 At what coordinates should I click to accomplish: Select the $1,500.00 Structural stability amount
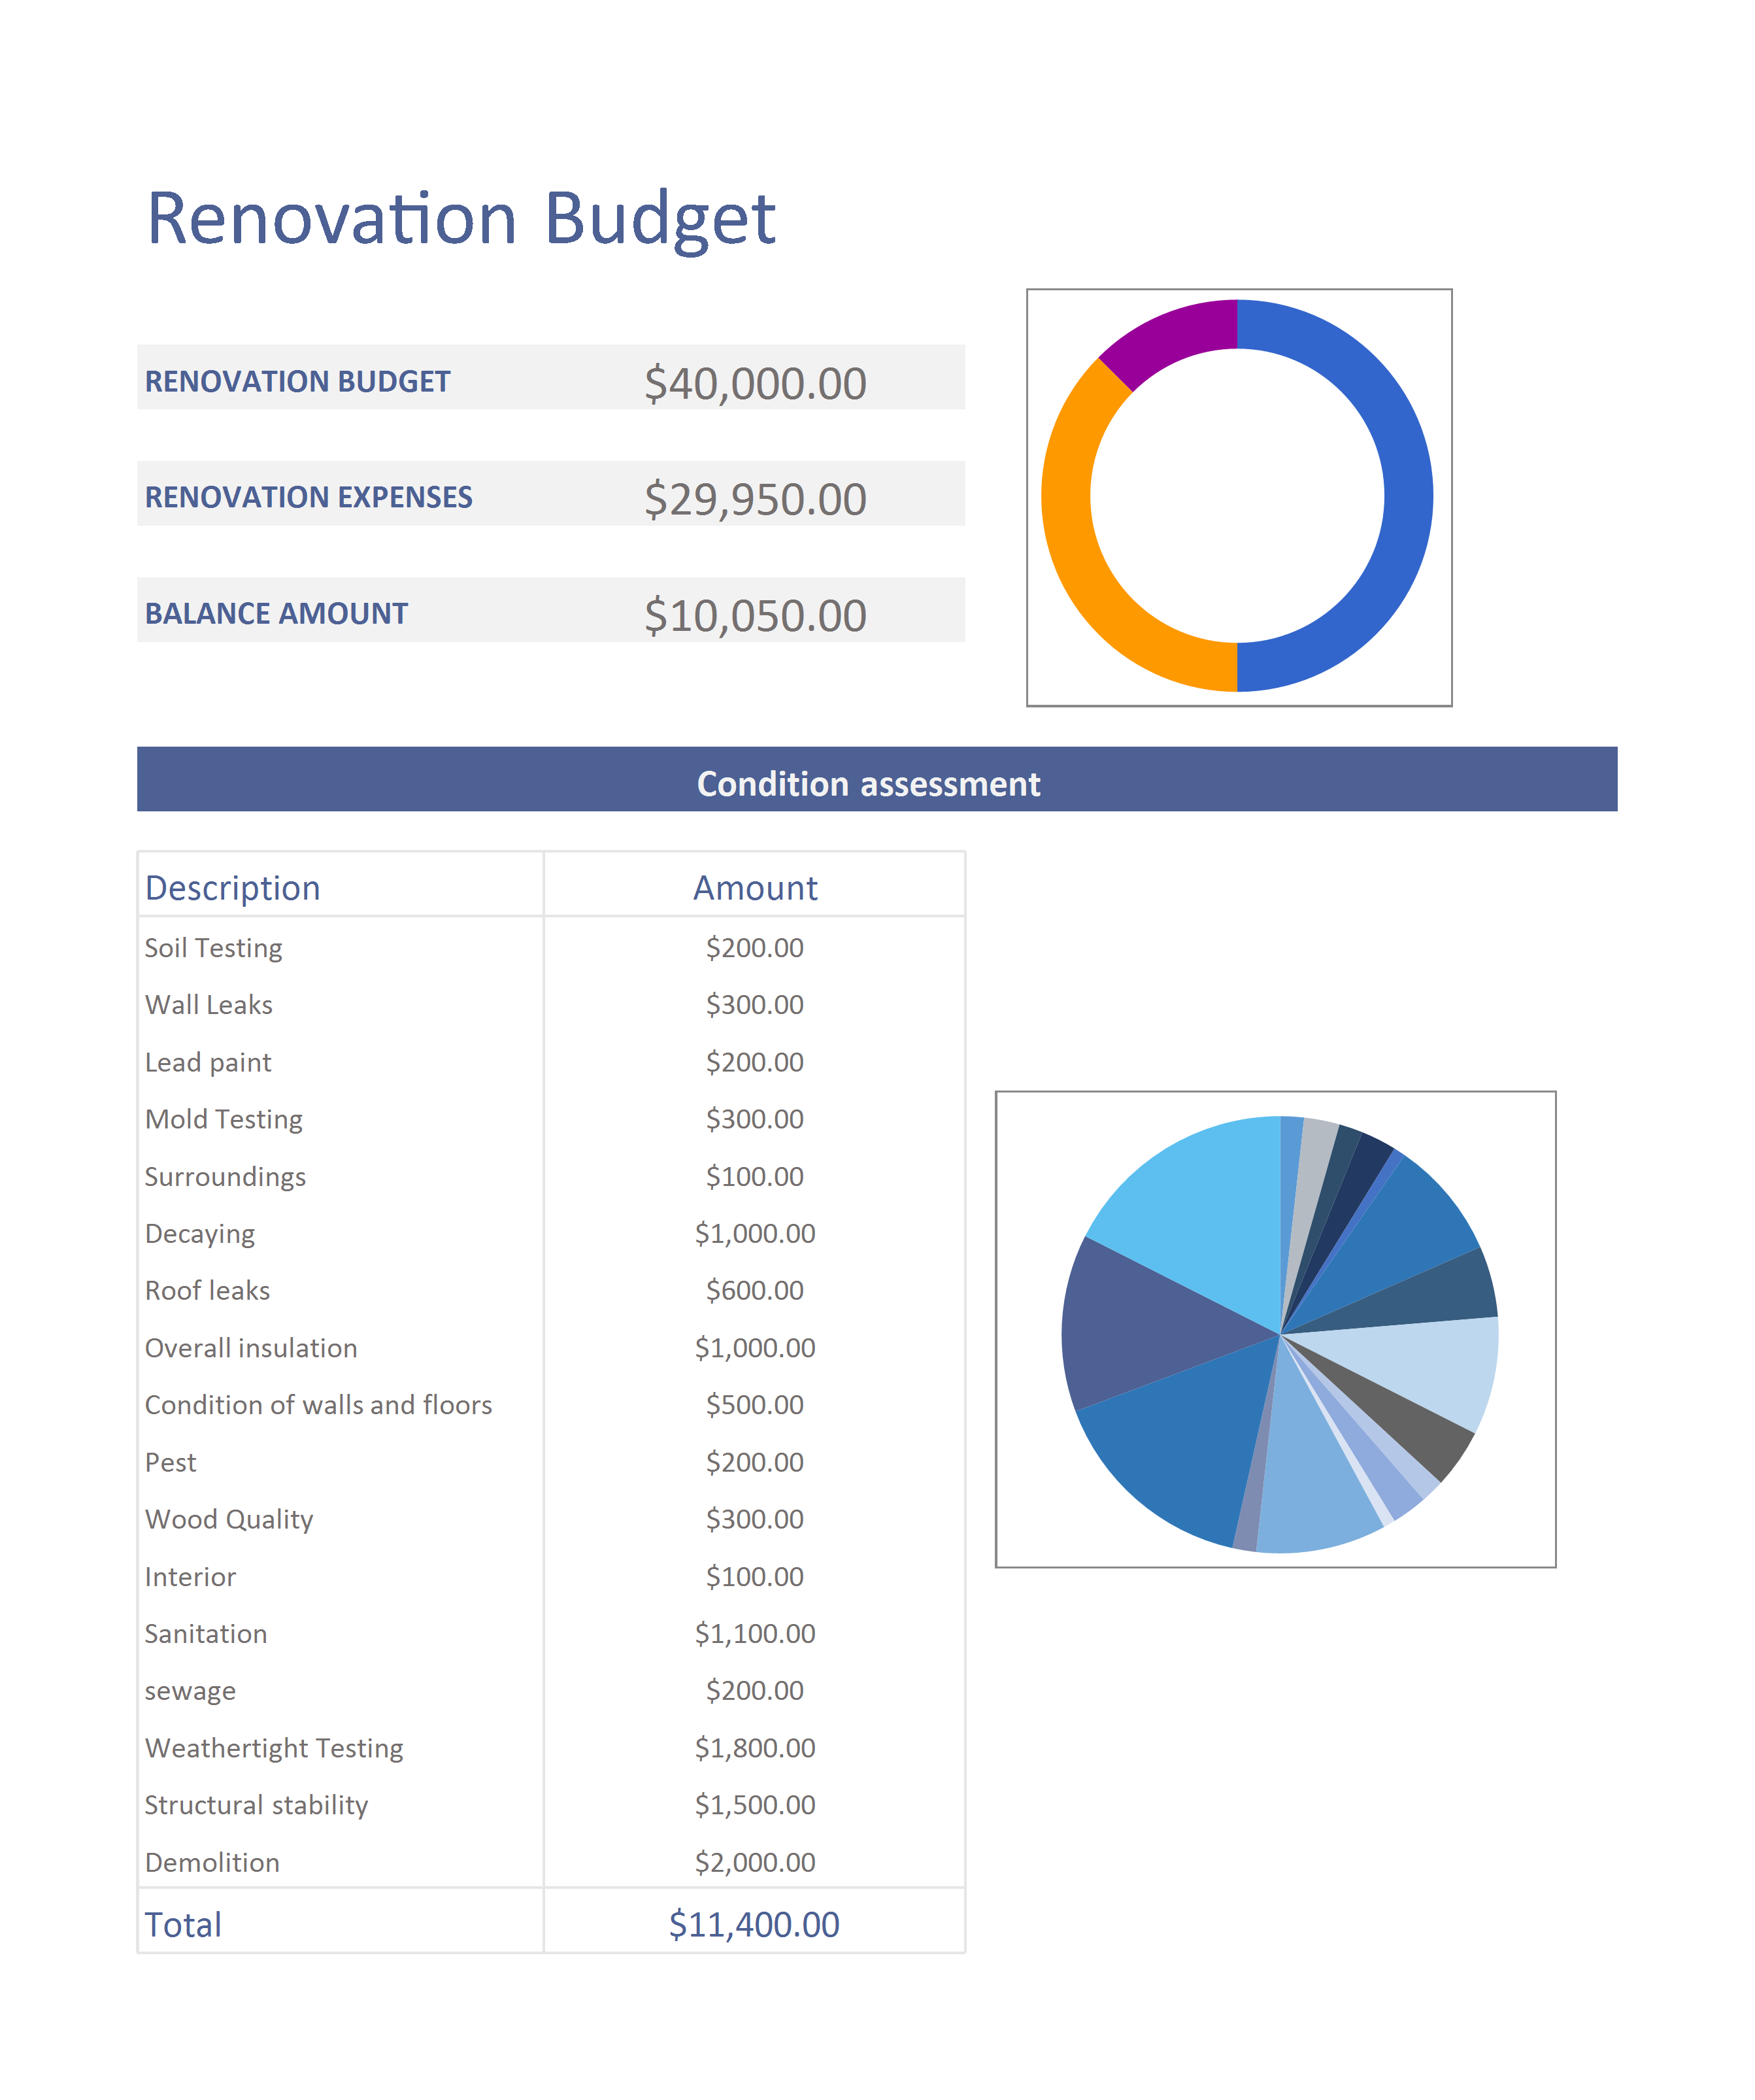[x=755, y=1806]
